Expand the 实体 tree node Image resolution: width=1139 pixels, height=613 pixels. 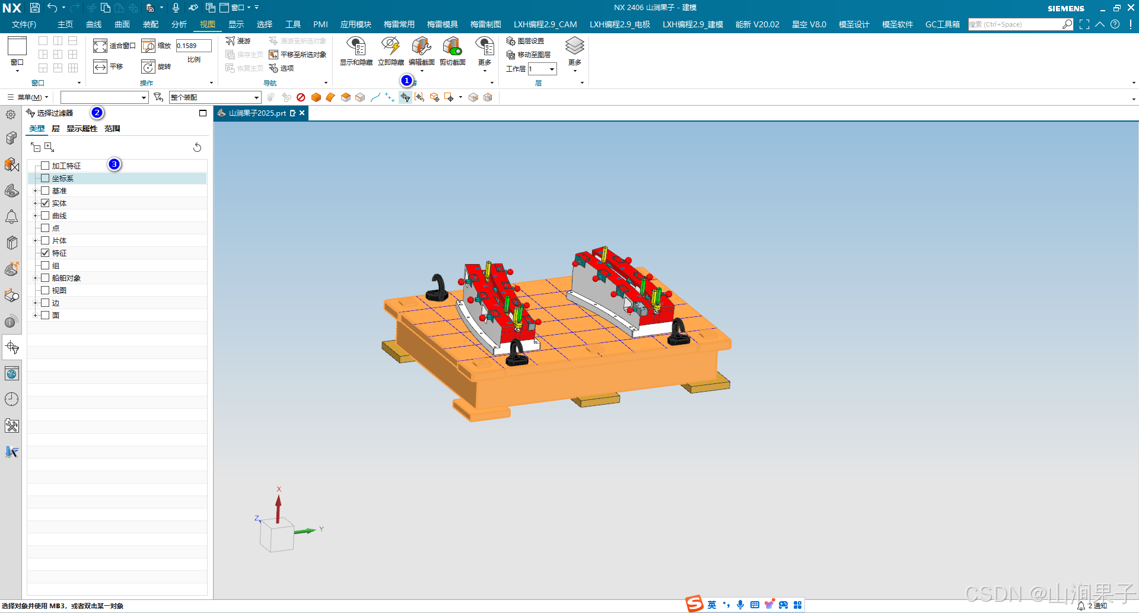35,204
